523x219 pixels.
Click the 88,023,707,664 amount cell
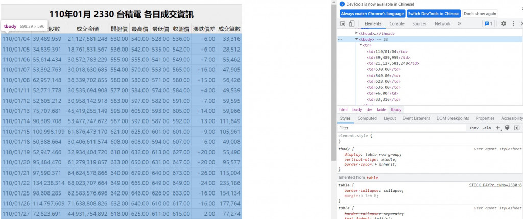coord(87,183)
